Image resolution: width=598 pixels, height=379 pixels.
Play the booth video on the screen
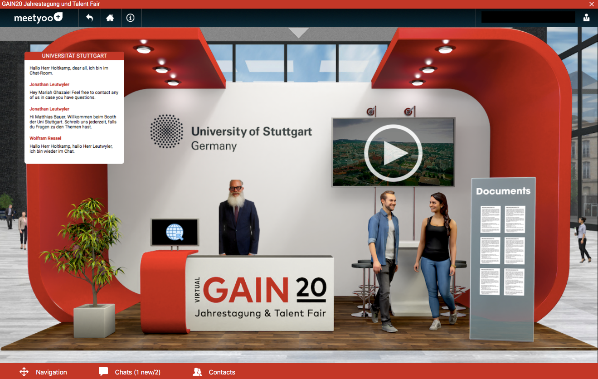click(x=393, y=153)
